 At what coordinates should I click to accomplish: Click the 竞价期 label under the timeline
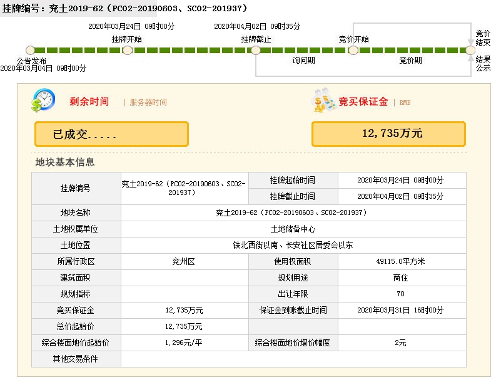click(411, 61)
